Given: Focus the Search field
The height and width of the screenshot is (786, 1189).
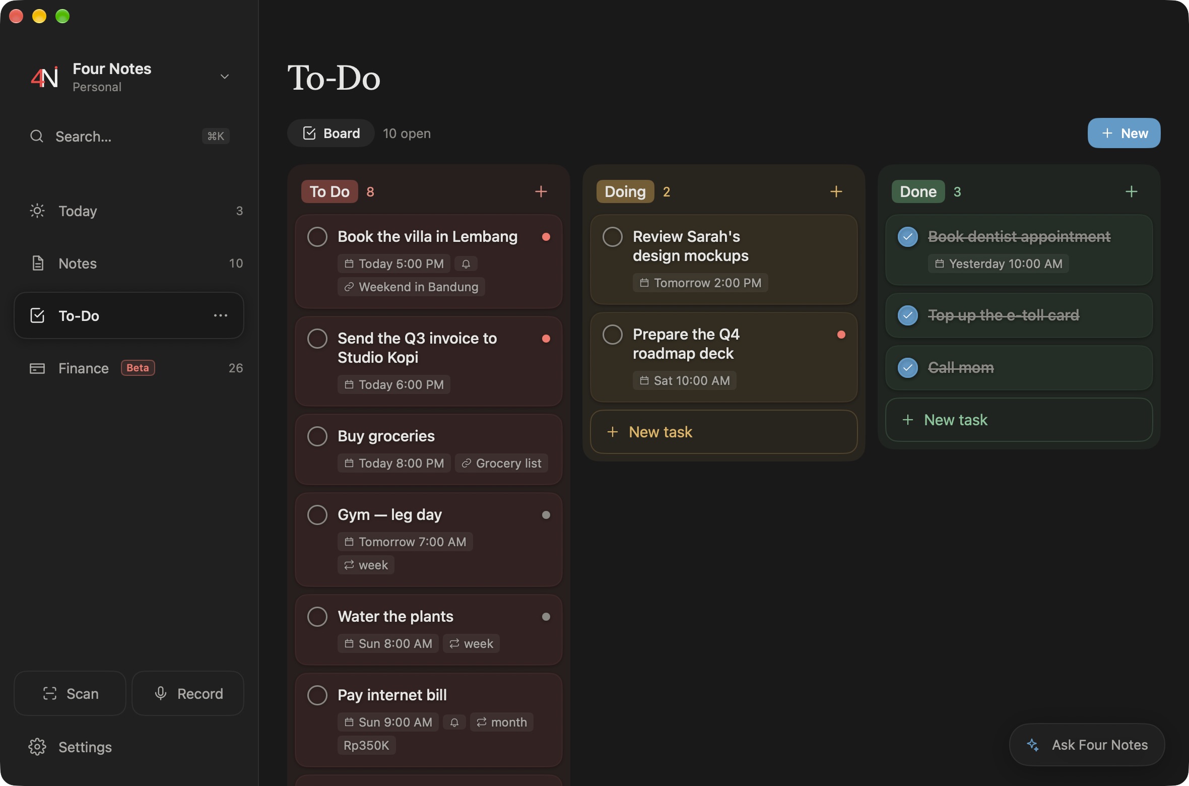Looking at the screenshot, I should pyautogui.click(x=129, y=136).
